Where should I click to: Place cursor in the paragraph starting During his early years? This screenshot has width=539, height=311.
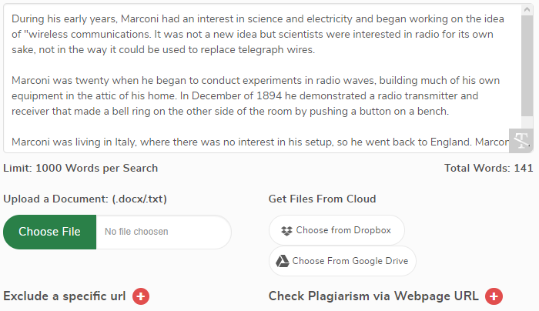258,34
